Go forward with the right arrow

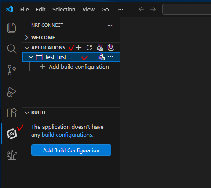point(153,9)
